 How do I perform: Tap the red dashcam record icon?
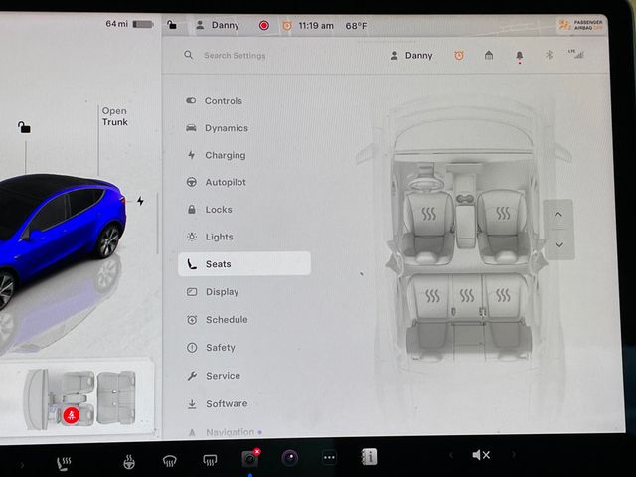(264, 26)
